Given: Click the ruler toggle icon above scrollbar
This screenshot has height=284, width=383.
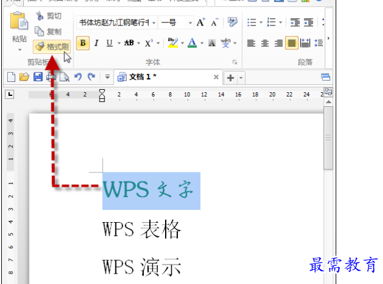Looking at the screenshot, I should [328, 92].
